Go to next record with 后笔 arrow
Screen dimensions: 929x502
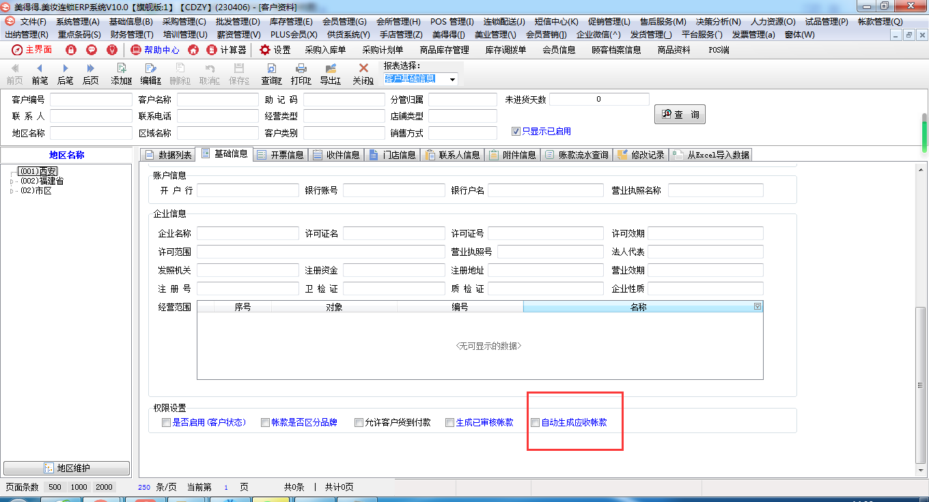(x=66, y=68)
